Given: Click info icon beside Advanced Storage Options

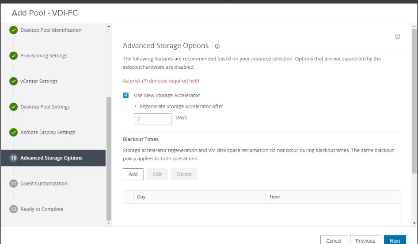Looking at the screenshot, I should click(x=217, y=46).
